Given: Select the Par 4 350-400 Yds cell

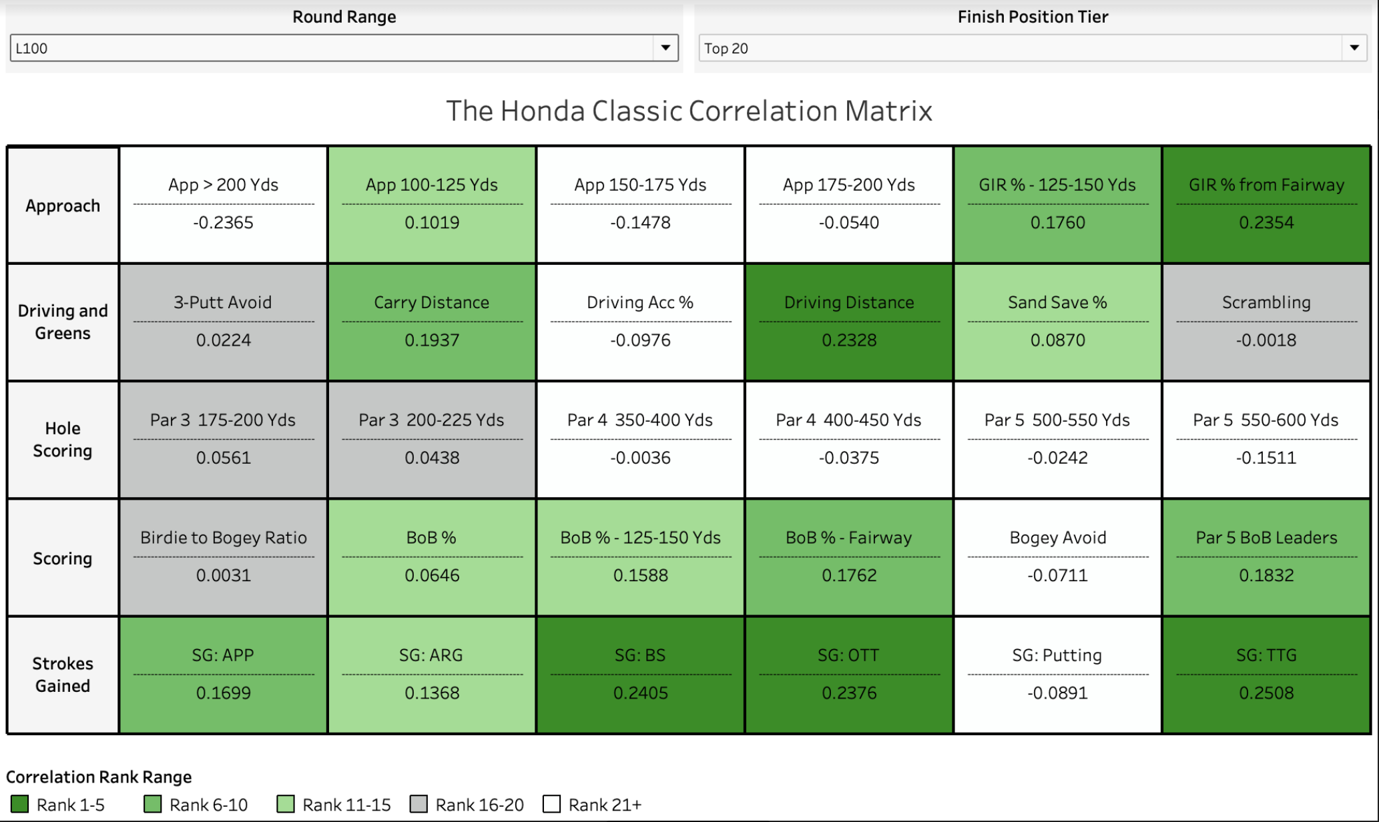Looking at the screenshot, I should pos(641,440).
